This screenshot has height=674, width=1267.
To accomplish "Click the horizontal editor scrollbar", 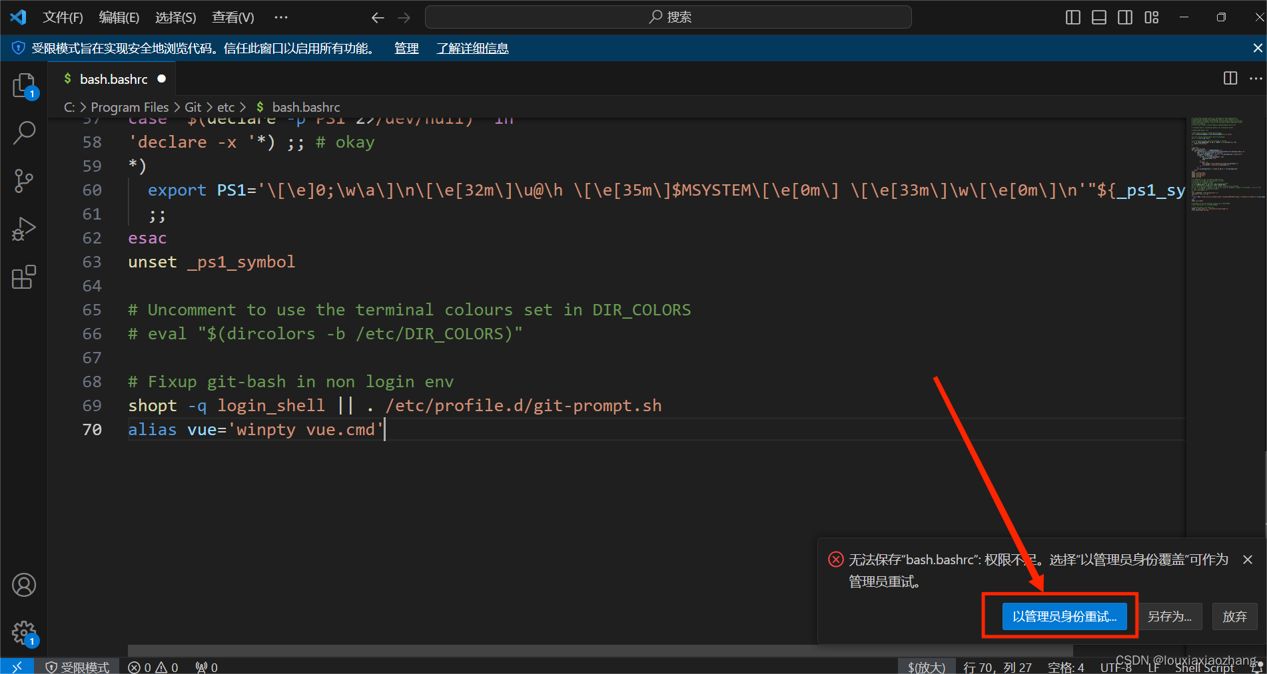I will [600, 650].
